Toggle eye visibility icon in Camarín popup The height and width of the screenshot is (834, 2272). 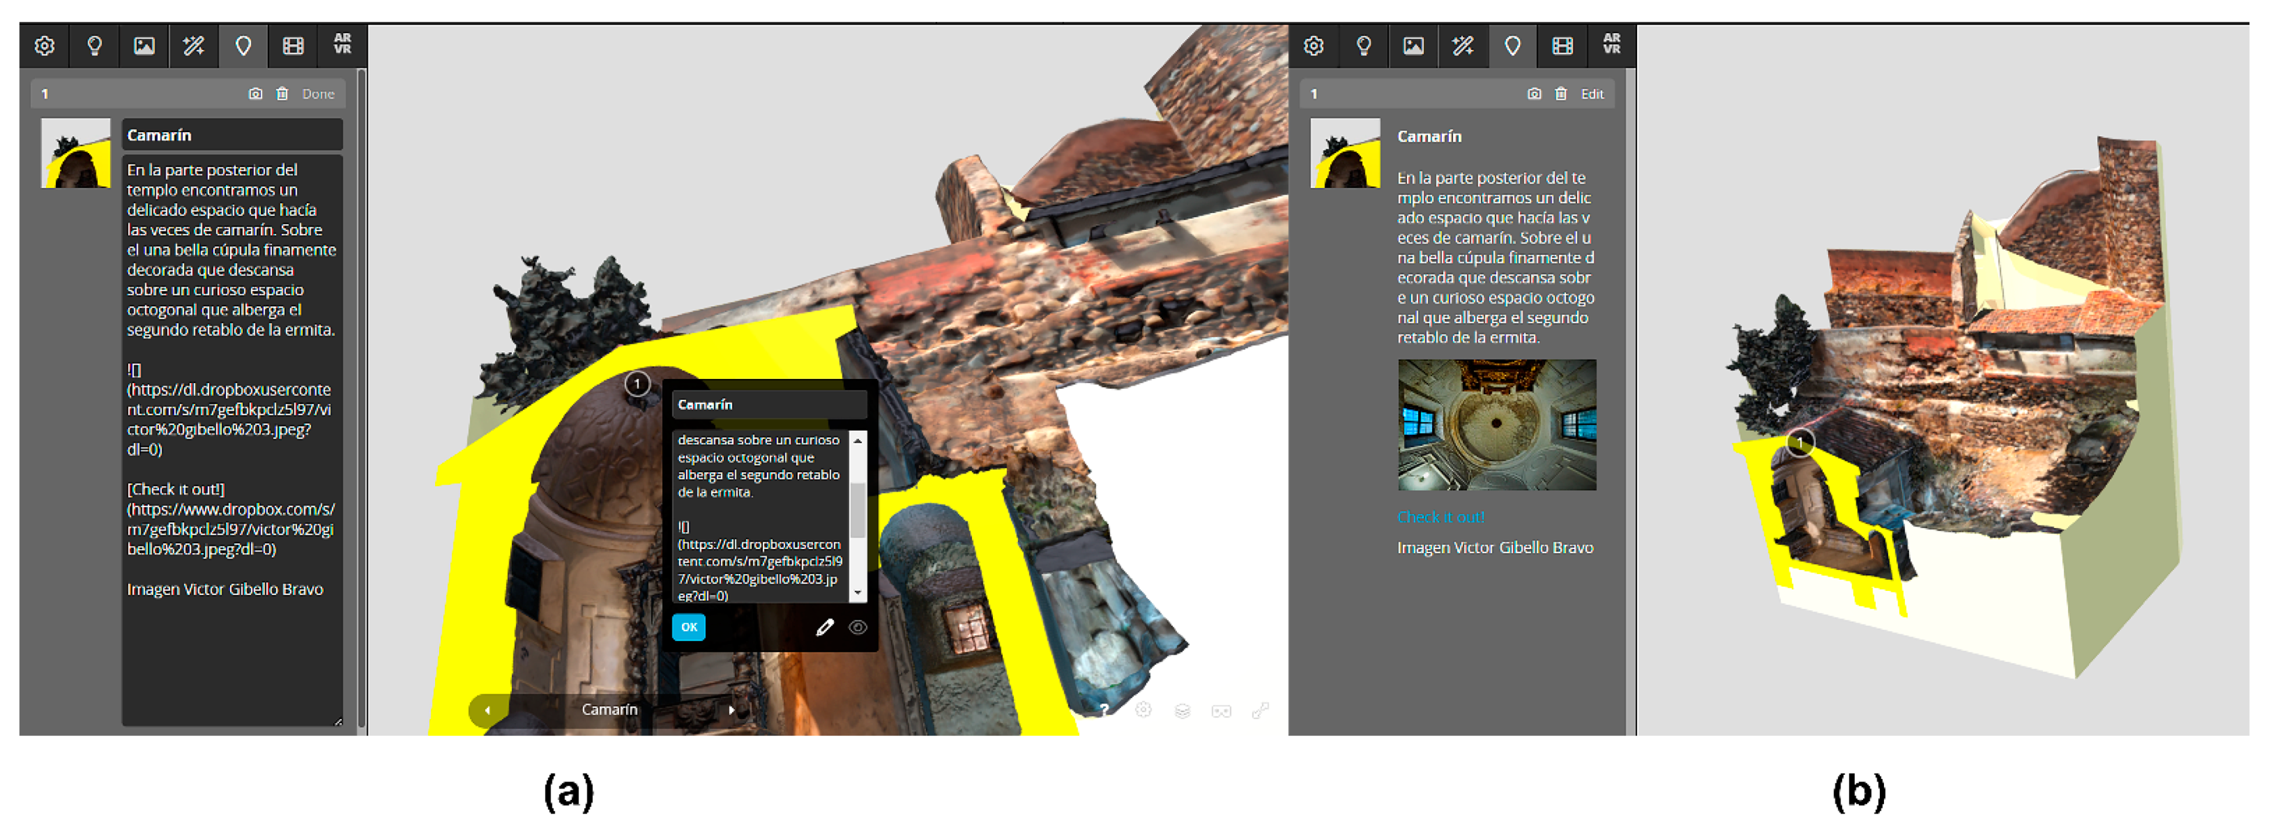pos(857,628)
